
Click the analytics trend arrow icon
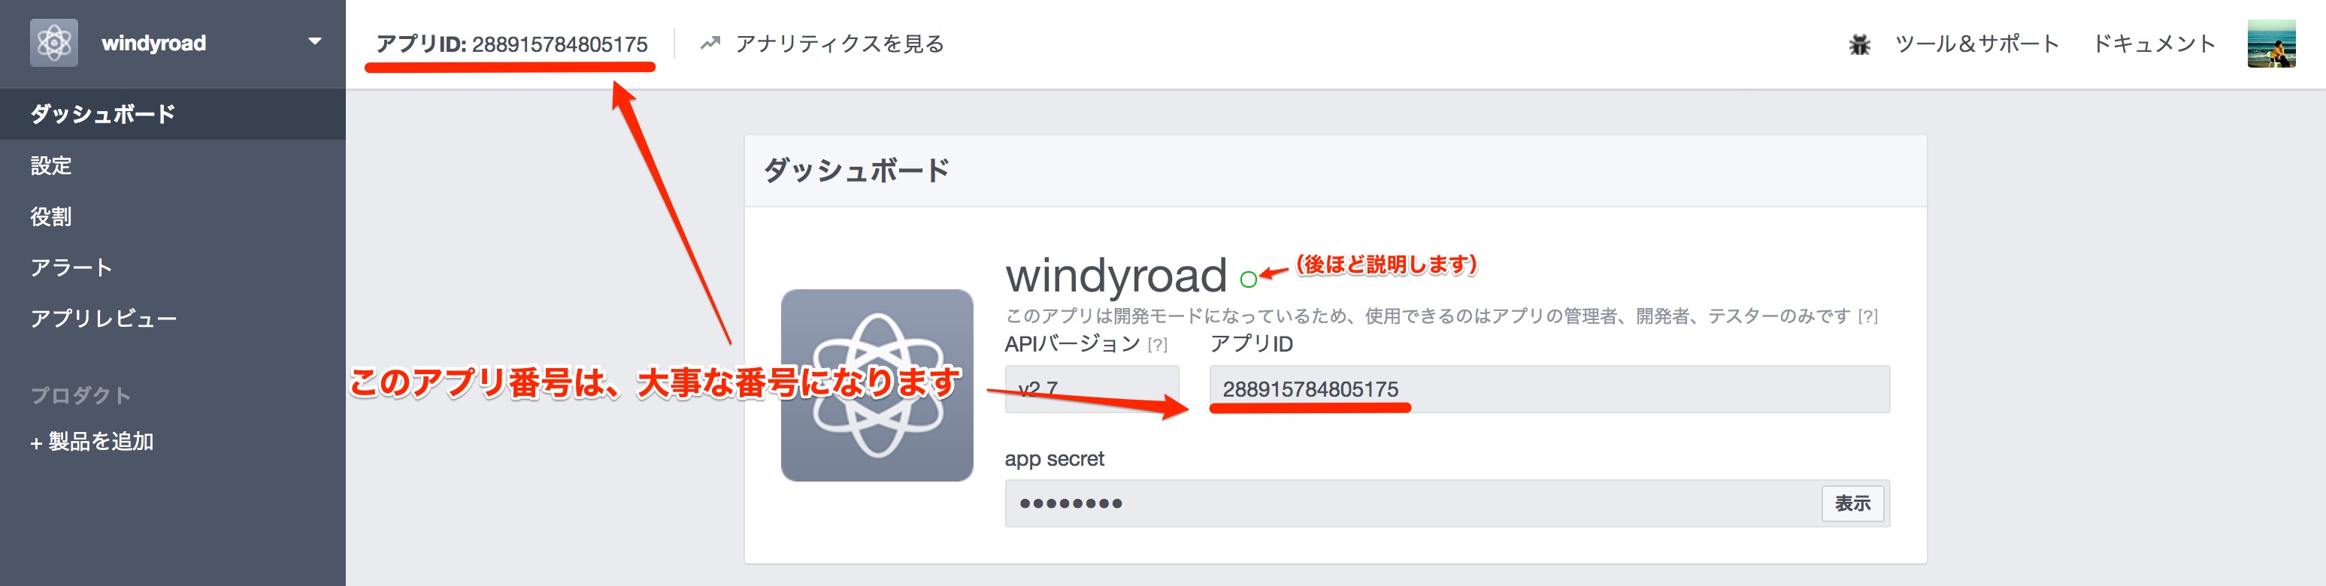710,42
